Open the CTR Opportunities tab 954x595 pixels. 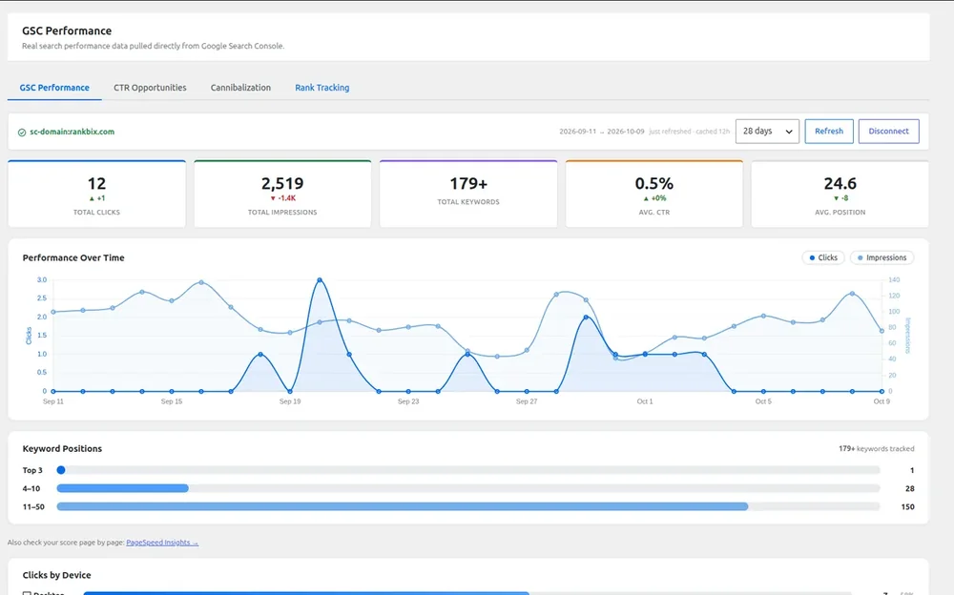[150, 88]
